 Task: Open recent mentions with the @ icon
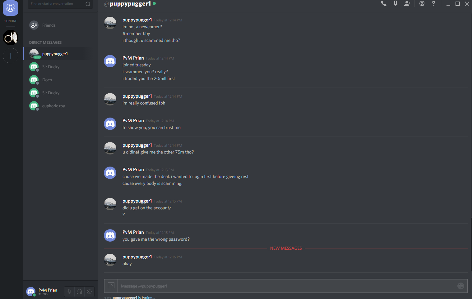(x=422, y=4)
